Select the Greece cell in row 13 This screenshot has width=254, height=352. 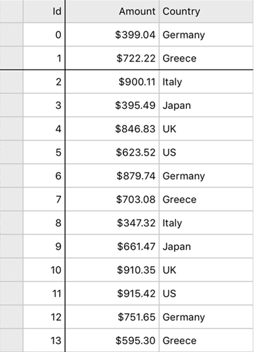point(206,340)
